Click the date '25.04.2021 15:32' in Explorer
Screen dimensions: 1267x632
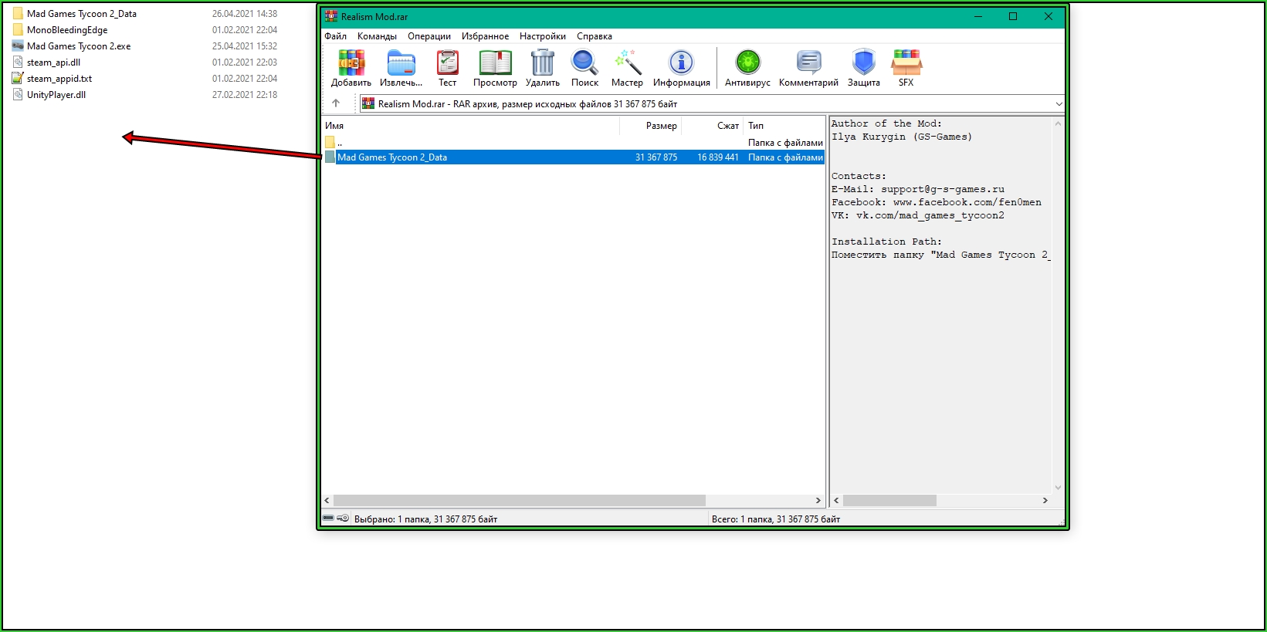(245, 46)
